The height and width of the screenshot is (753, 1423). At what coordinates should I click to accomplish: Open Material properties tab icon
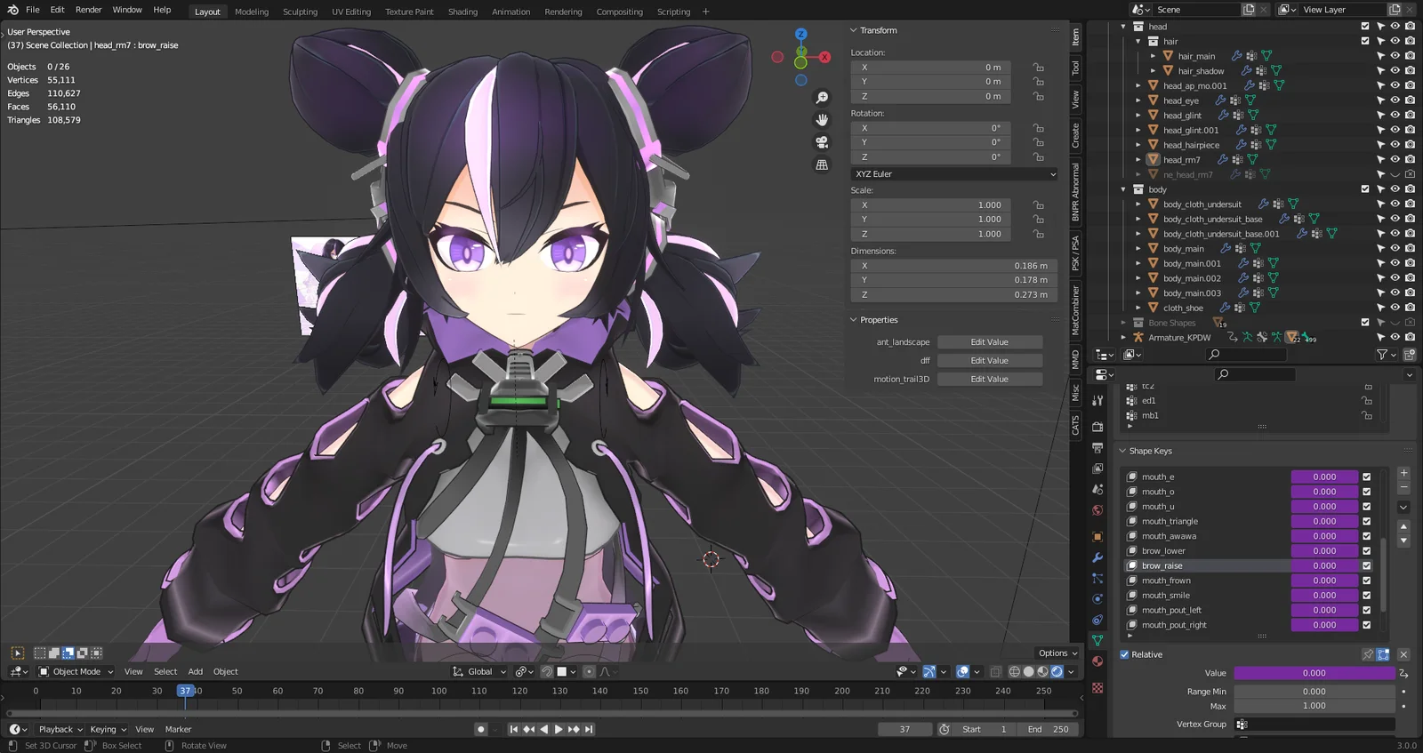click(1097, 661)
